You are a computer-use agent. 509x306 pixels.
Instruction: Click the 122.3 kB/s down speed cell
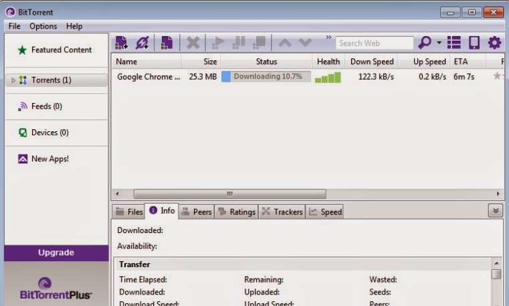point(376,77)
